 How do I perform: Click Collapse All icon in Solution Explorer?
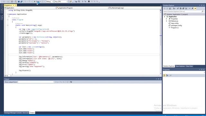click(183, 8)
